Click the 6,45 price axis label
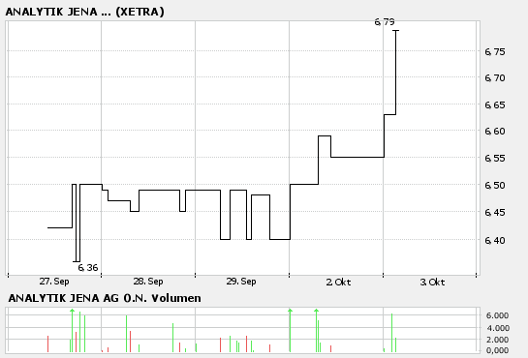528x358 pixels. (x=495, y=212)
